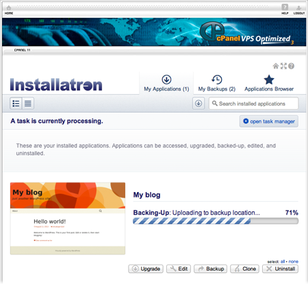This screenshot has height=284, width=308.
Task: Click the Installatron home house icon
Action: pos(276,66)
